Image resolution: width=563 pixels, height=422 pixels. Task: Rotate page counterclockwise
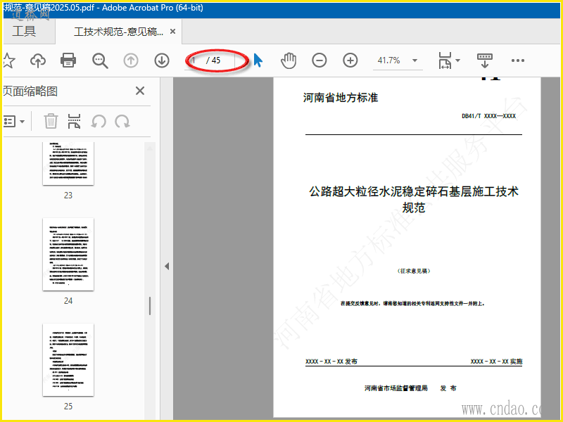tap(99, 121)
